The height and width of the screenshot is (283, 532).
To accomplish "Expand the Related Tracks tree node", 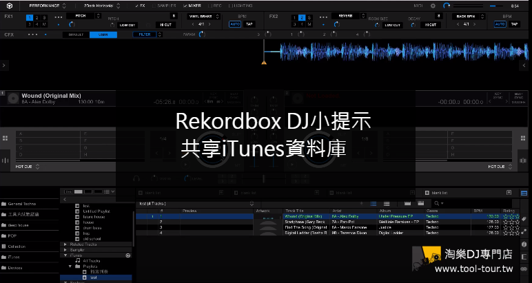I will click(65, 244).
